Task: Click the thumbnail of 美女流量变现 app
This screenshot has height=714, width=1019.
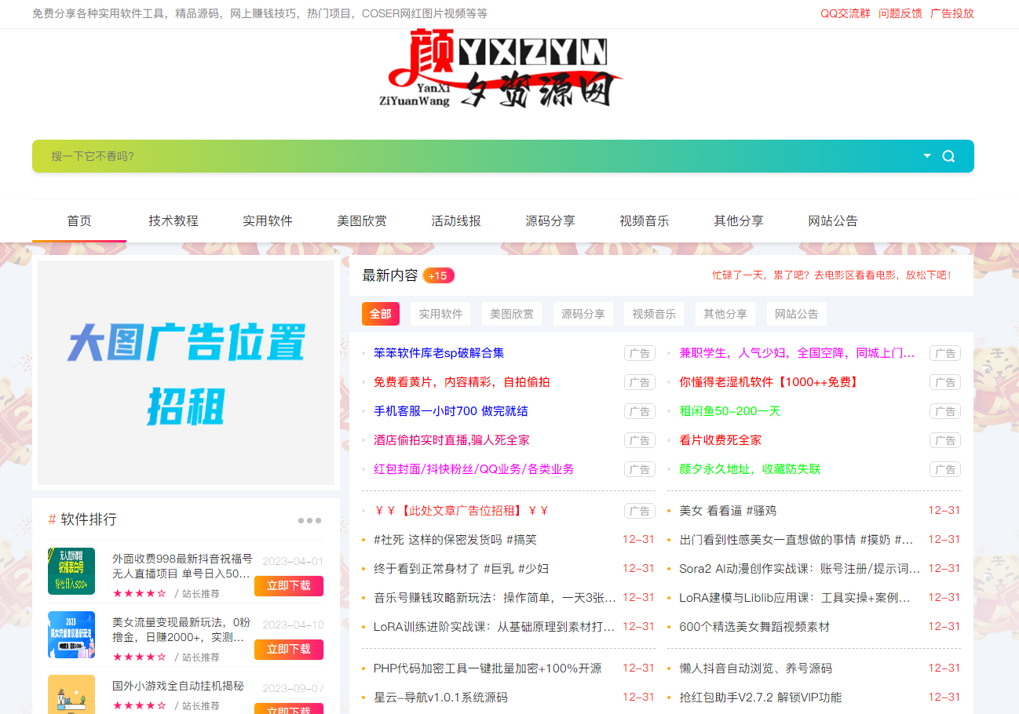Action: pyautogui.click(x=71, y=635)
